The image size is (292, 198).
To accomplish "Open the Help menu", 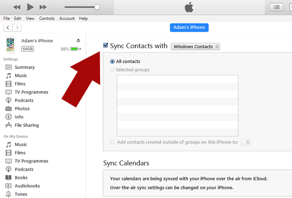I will (83, 19).
